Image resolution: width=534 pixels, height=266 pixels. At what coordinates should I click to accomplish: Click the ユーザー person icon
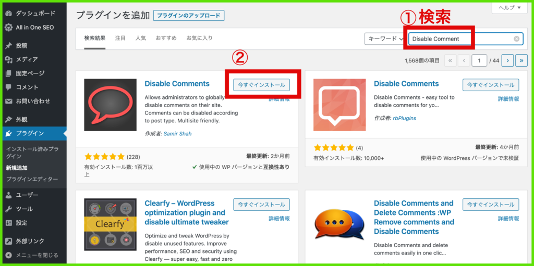point(9,195)
